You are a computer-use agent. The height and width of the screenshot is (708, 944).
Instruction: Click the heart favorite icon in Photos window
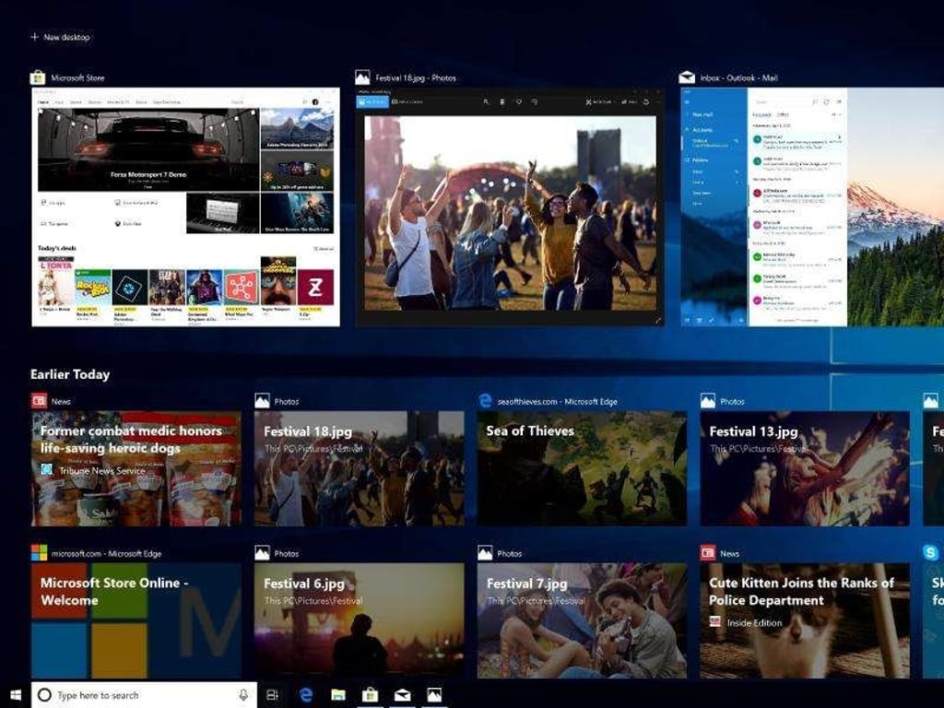pyautogui.click(x=518, y=101)
